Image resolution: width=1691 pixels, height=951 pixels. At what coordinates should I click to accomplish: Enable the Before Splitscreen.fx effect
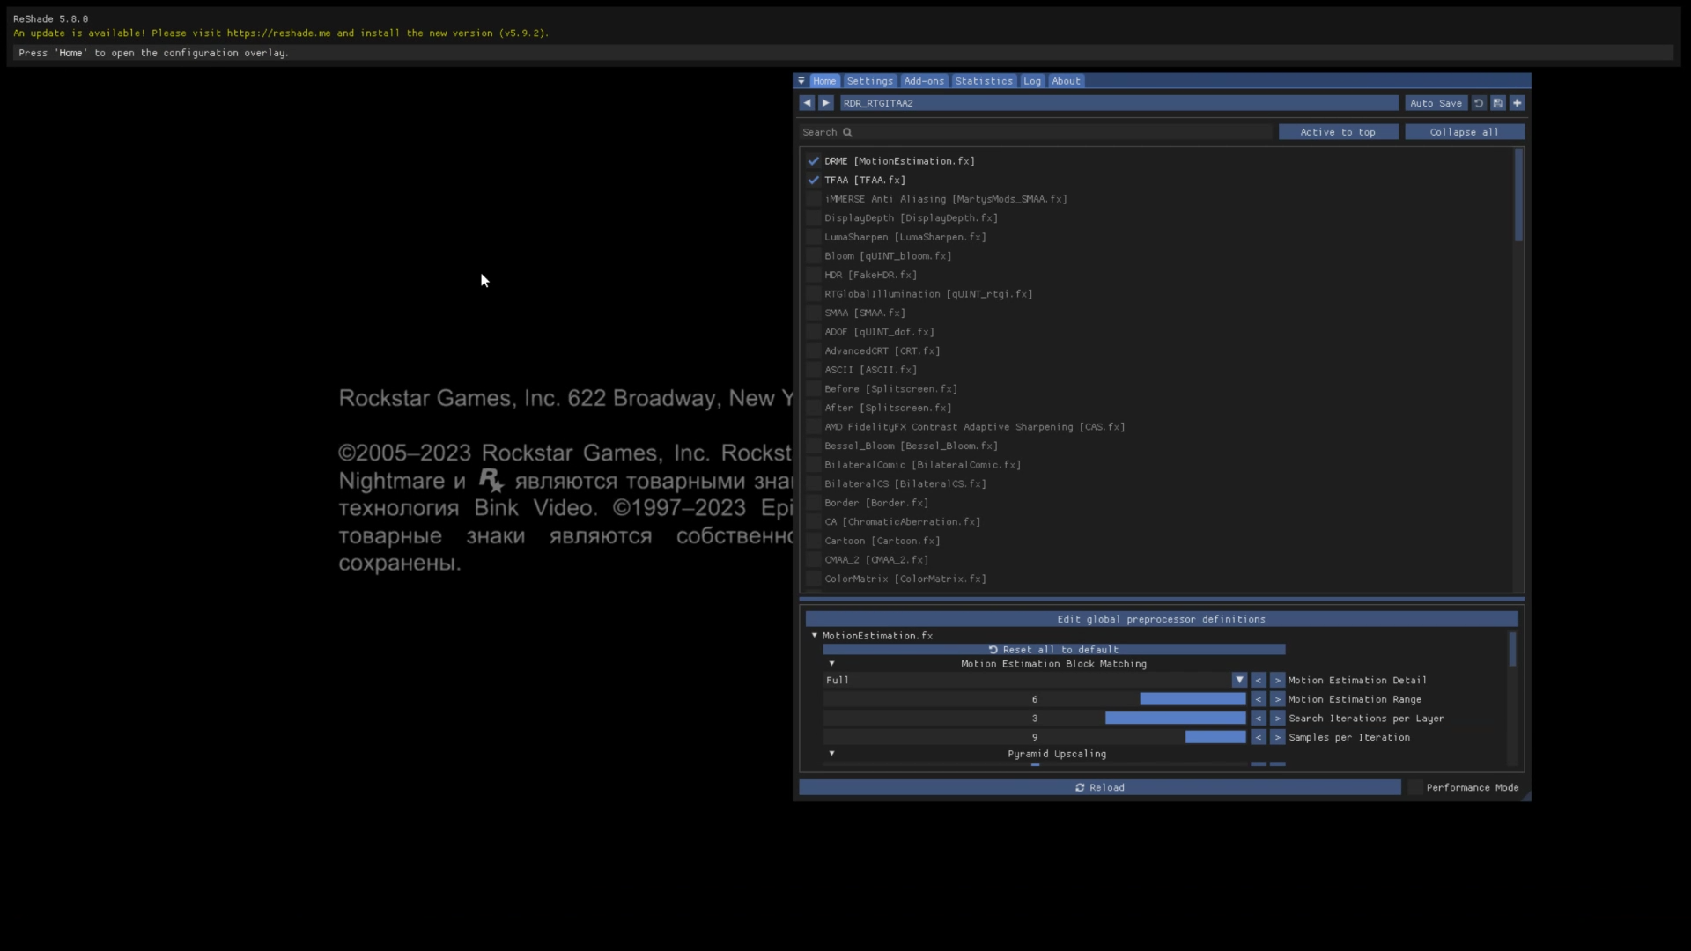814,389
